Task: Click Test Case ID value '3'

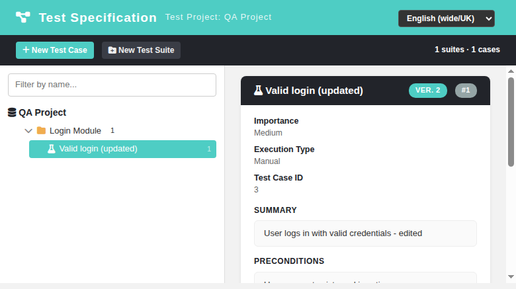Action: (257, 190)
